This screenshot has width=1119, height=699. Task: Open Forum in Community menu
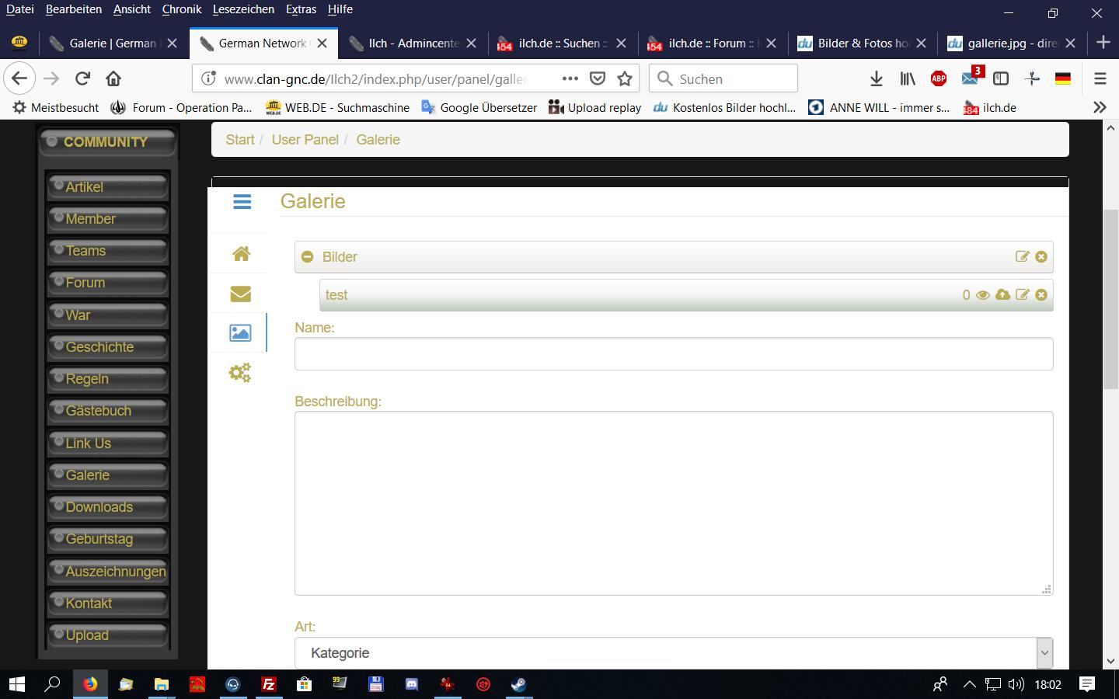(108, 283)
